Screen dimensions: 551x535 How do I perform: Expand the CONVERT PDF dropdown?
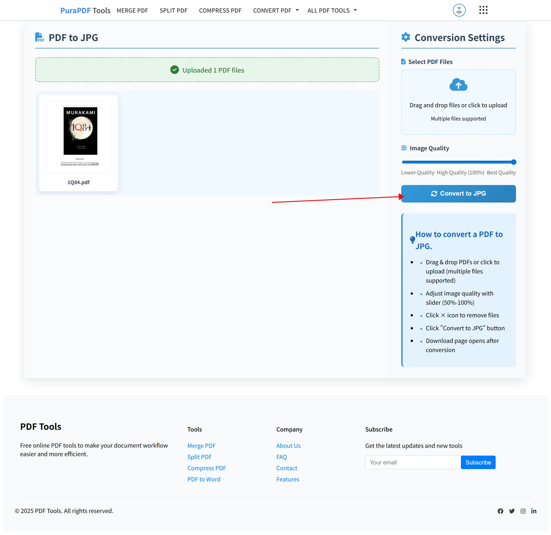[275, 10]
